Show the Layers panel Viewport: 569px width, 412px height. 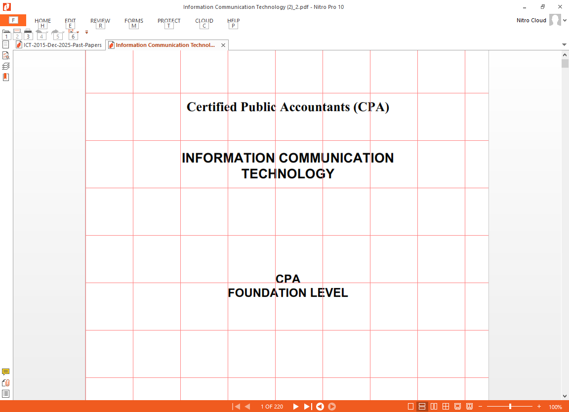pos(5,66)
